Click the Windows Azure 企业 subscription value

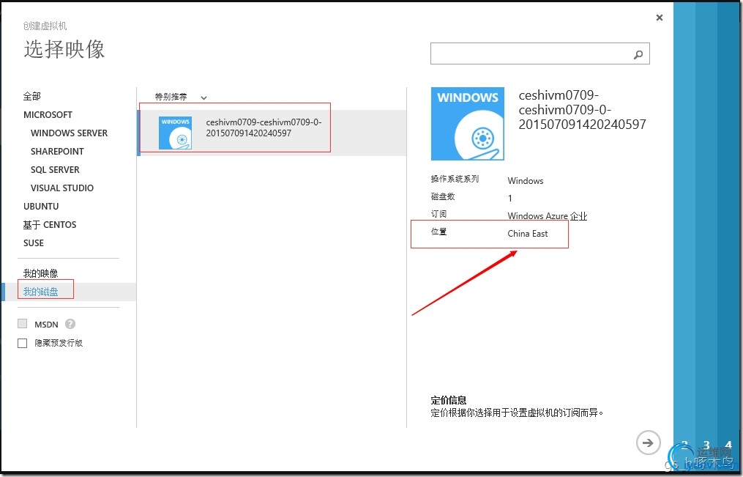pos(548,215)
